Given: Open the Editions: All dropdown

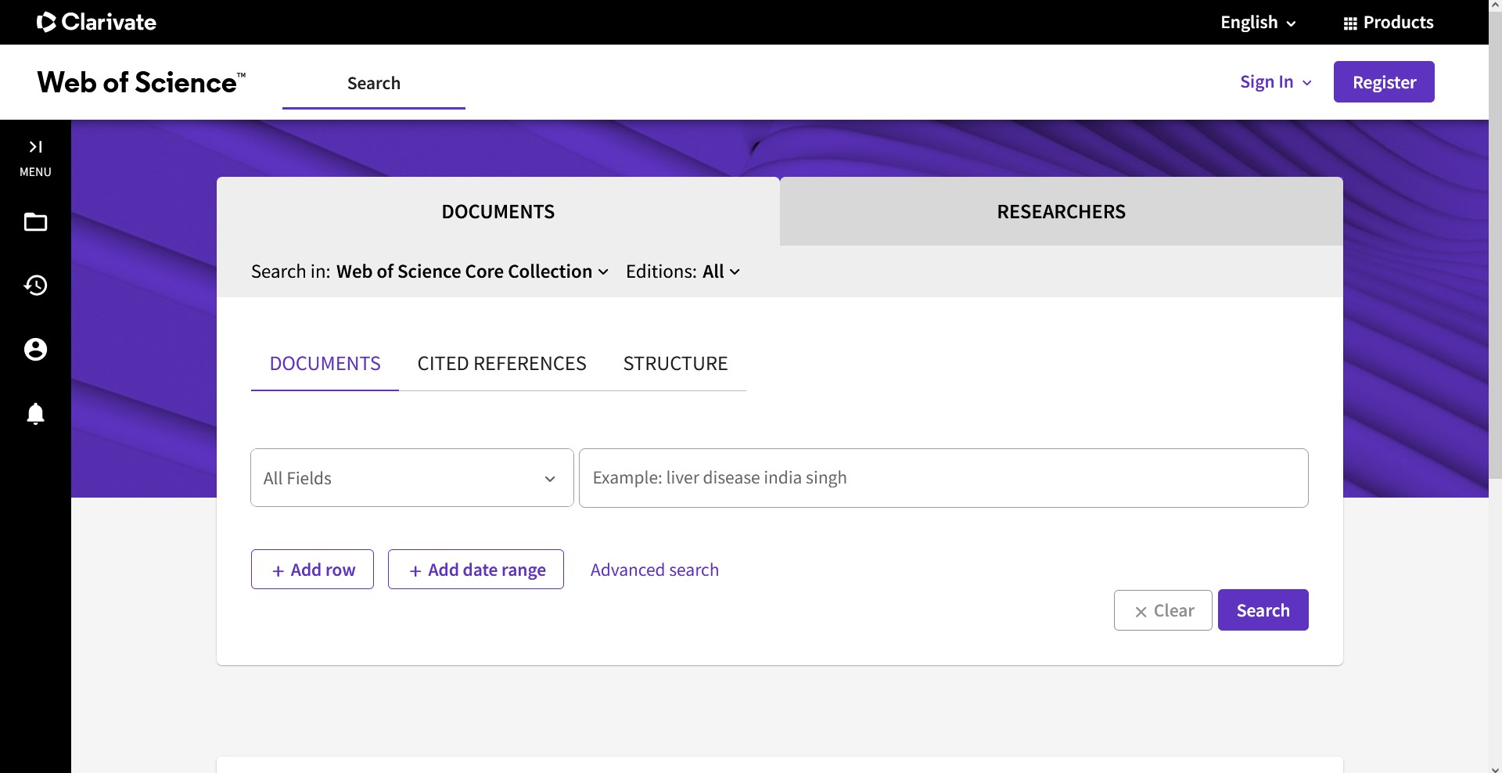Looking at the screenshot, I should pos(683,271).
